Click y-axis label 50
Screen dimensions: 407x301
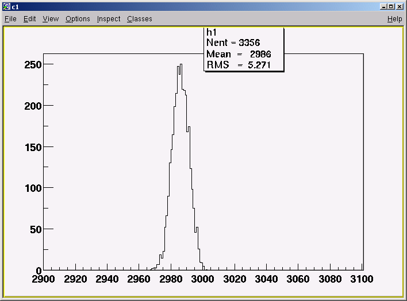36,230
